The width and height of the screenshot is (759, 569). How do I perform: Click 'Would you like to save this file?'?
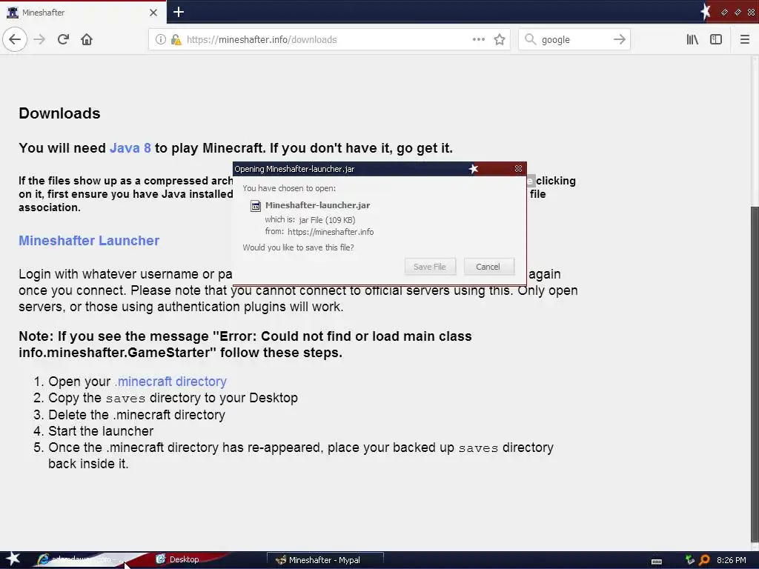coord(298,247)
